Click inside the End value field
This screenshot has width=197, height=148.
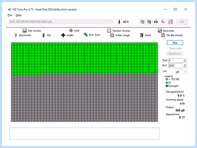pos(176,66)
